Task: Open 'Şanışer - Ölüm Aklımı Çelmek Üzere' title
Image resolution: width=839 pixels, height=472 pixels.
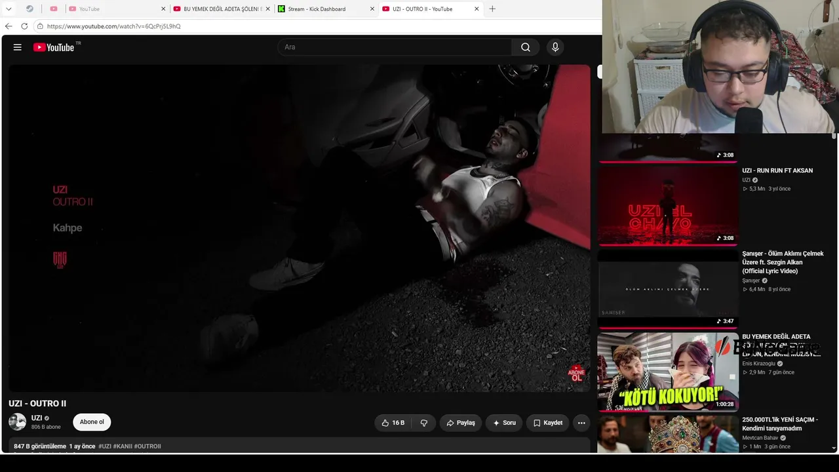Action: pyautogui.click(x=783, y=262)
